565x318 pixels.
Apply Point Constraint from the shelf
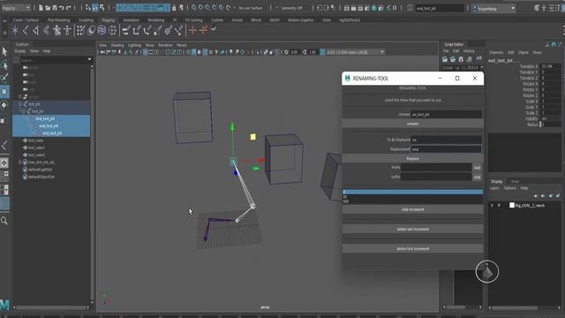[x=137, y=31]
